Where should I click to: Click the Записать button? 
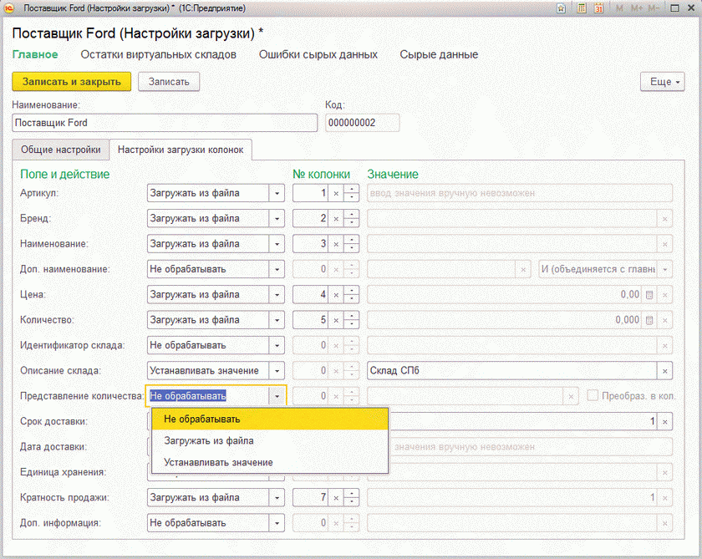169,82
